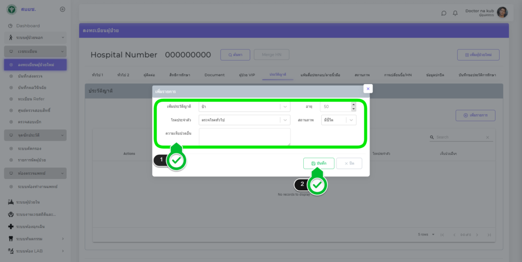Viewport: 522px width, 262px height.
Task: Click the Doctor na kub profile avatar
Action: (x=502, y=13)
